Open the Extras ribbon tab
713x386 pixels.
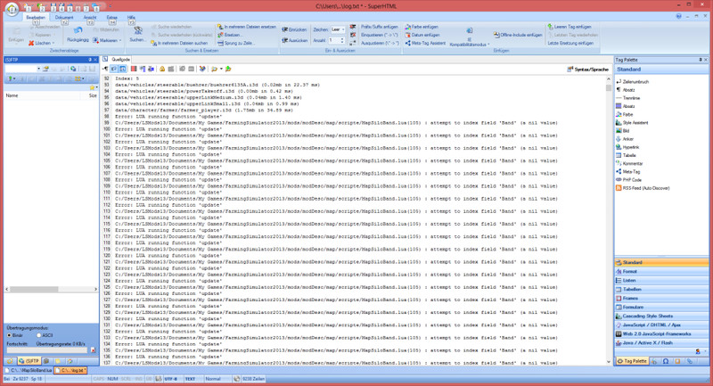point(112,17)
